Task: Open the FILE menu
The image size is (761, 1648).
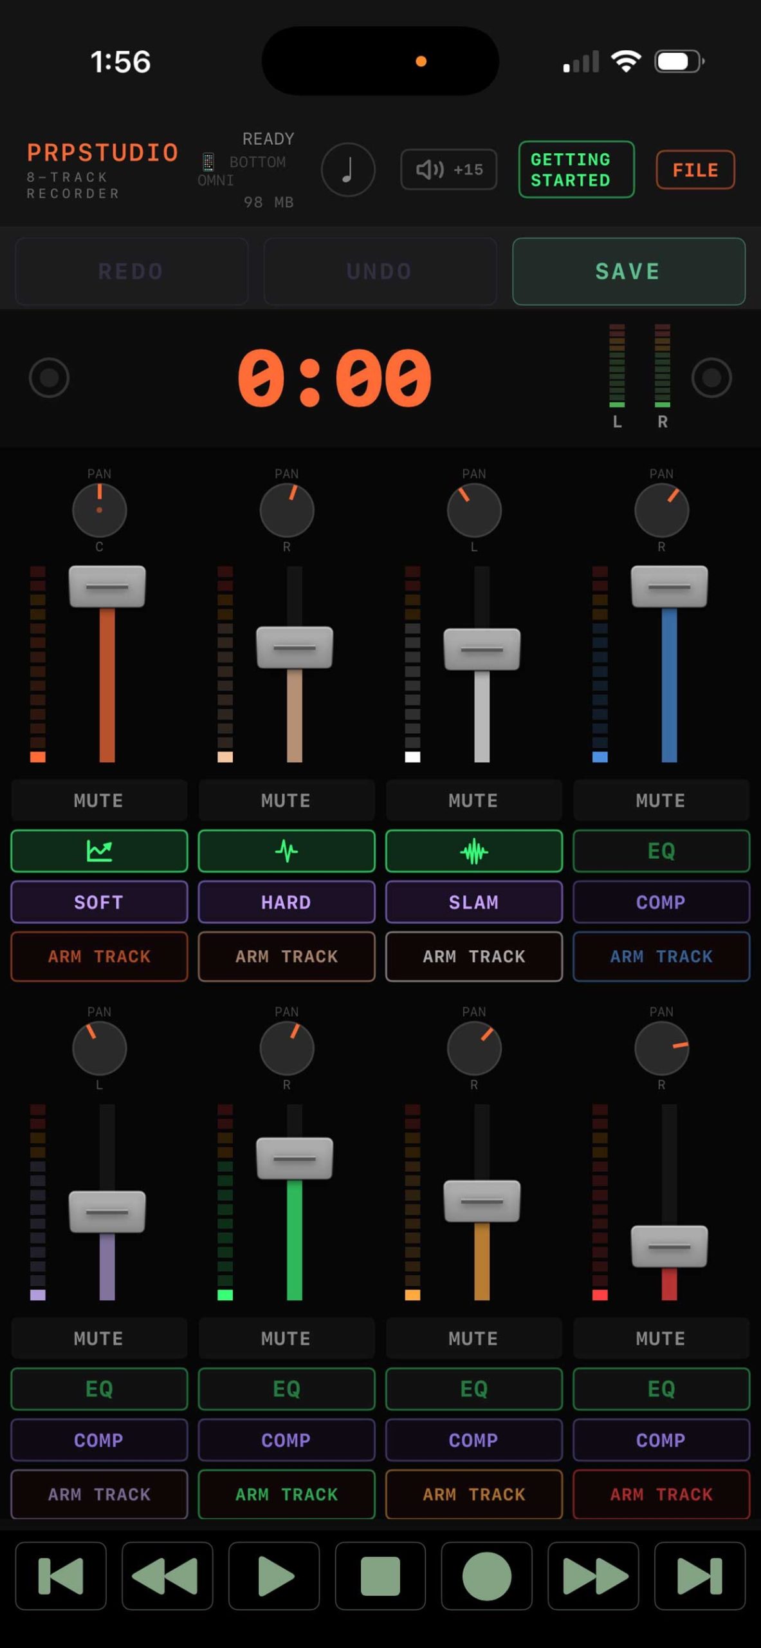Action: coord(695,170)
